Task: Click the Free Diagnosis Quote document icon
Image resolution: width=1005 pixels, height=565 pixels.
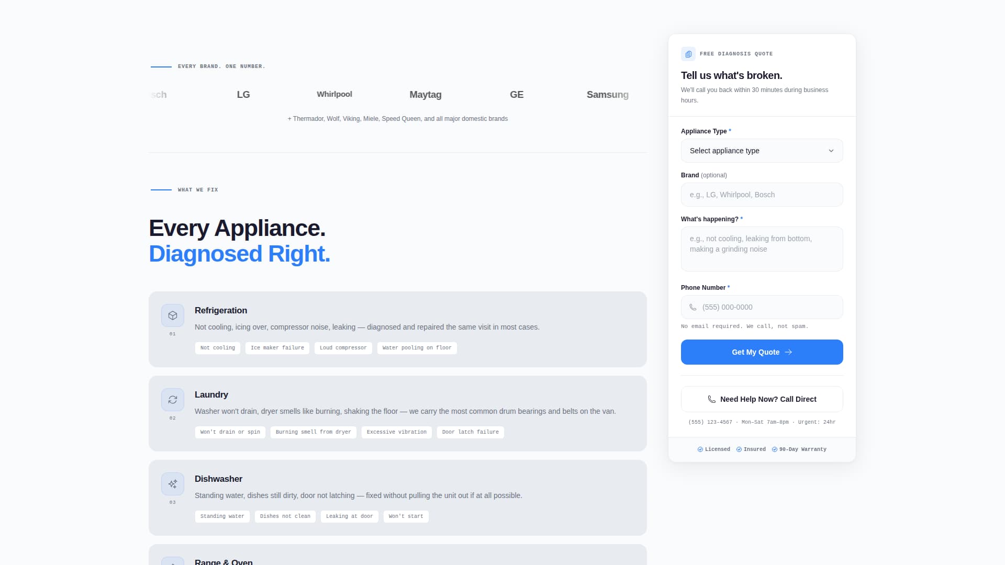Action: coord(688,54)
